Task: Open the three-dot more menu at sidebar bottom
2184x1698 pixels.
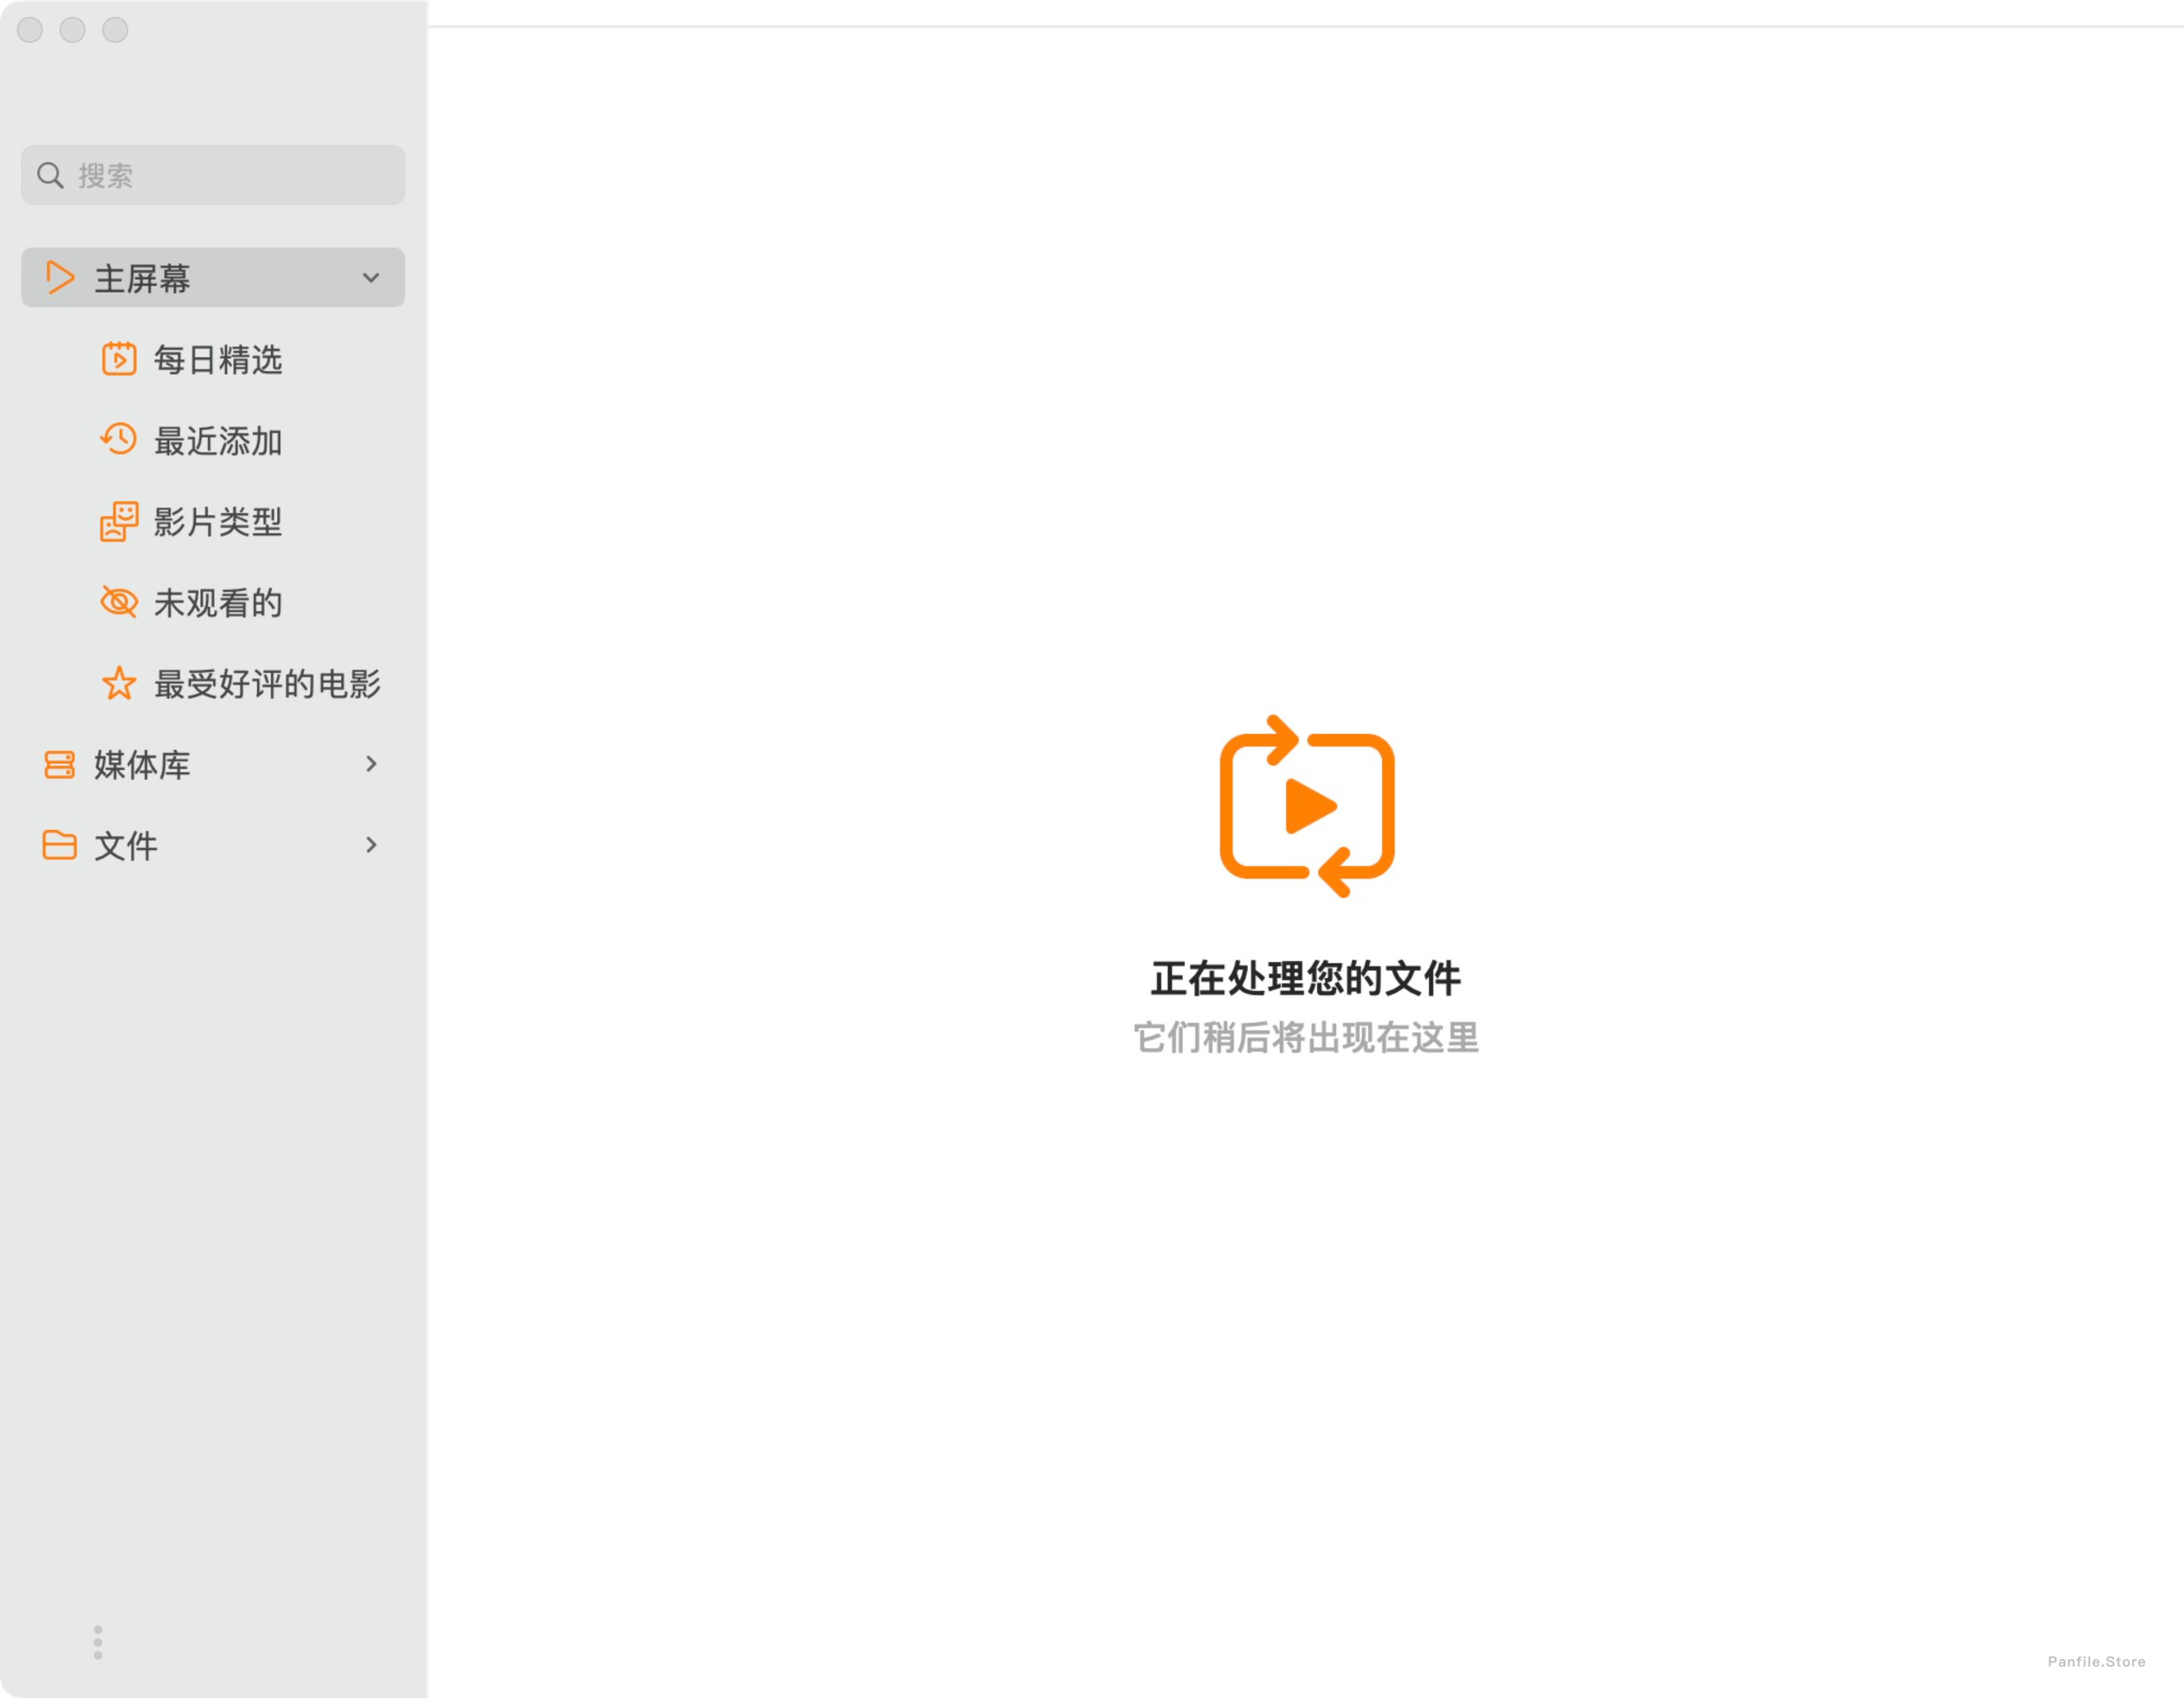Action: coord(98,1643)
